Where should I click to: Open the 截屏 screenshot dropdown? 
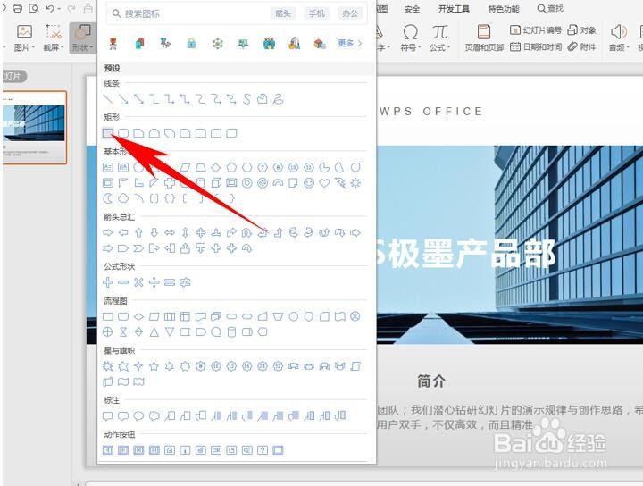coord(54,38)
